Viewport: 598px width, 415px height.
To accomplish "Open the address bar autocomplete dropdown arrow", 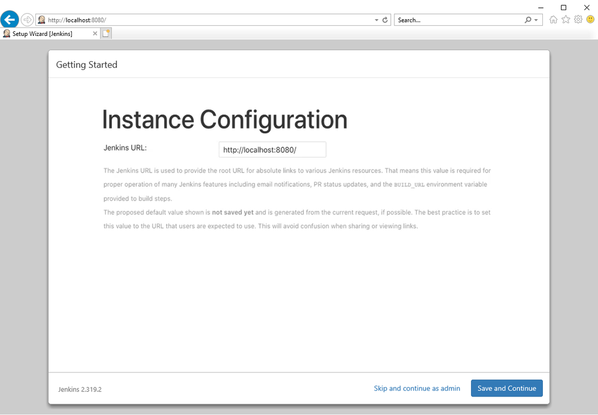I will click(x=377, y=20).
